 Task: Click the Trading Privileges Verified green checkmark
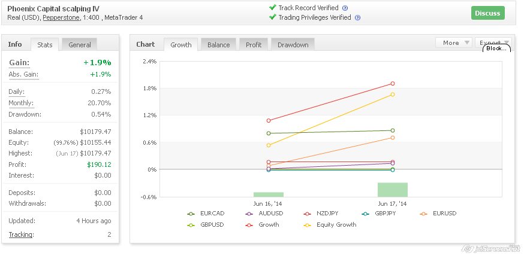pos(272,17)
